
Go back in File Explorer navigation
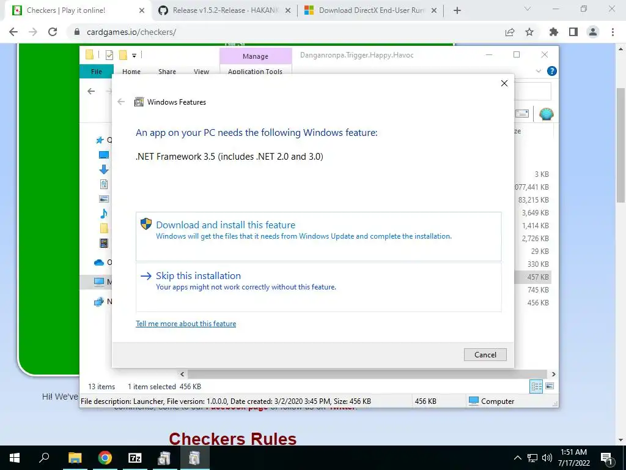point(91,91)
